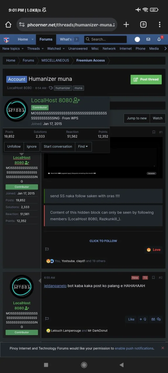Click the #2 post number link
Screen dimensions: 168x373
point(161,278)
